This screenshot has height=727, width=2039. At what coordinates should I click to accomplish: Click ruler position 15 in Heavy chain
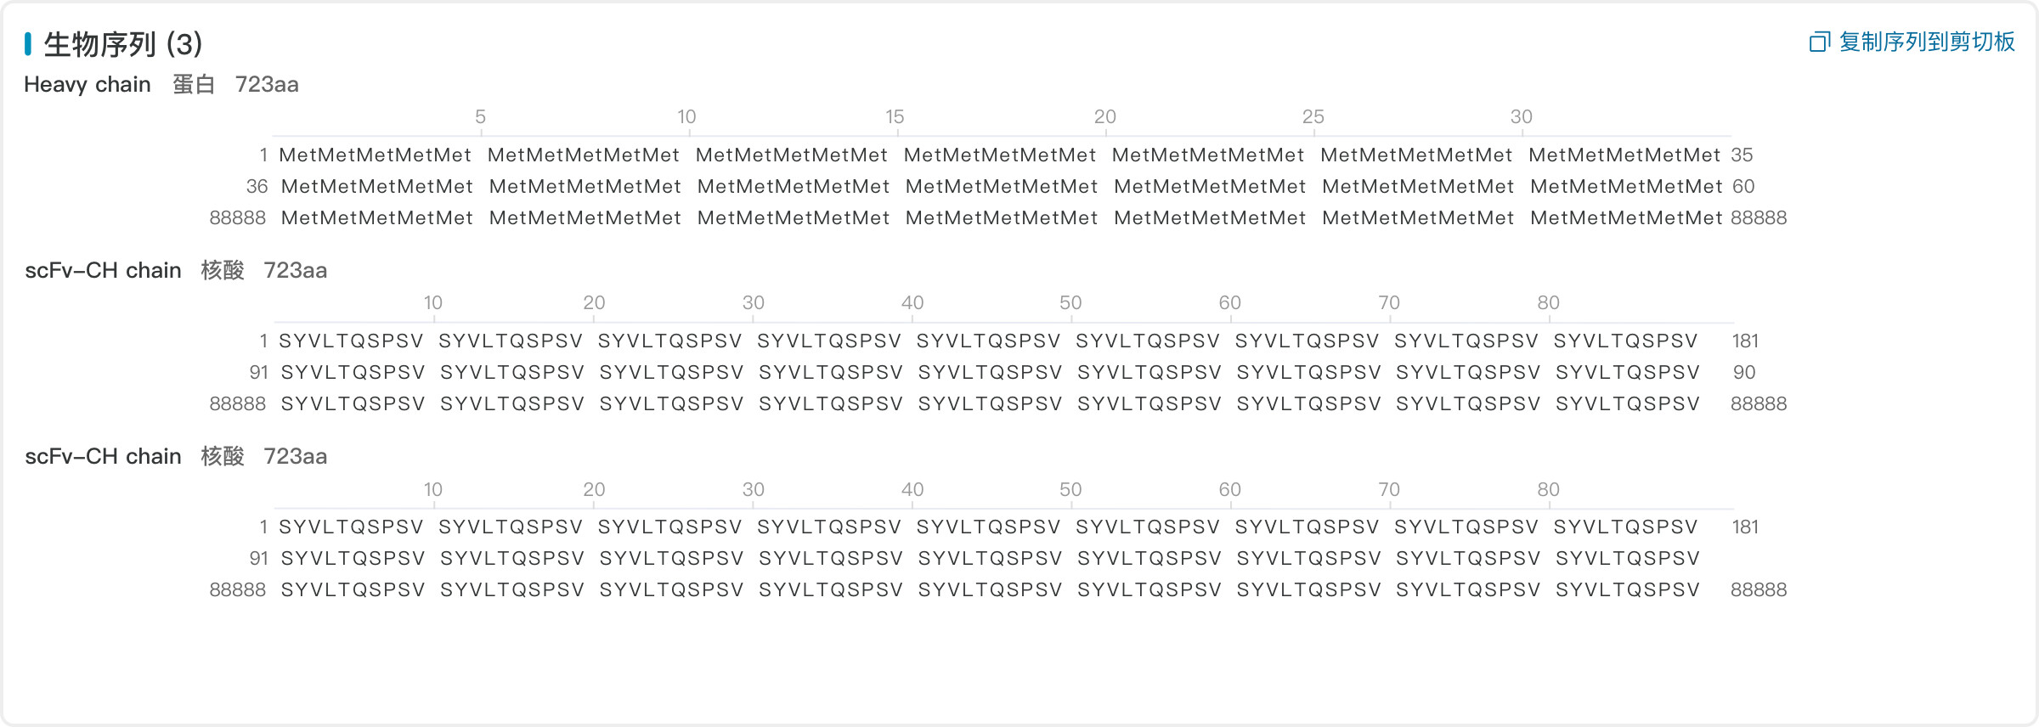[895, 117]
